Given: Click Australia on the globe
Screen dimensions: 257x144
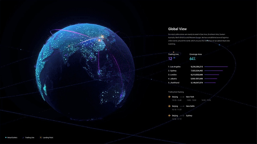Looking at the screenshot, I should 113,96.
